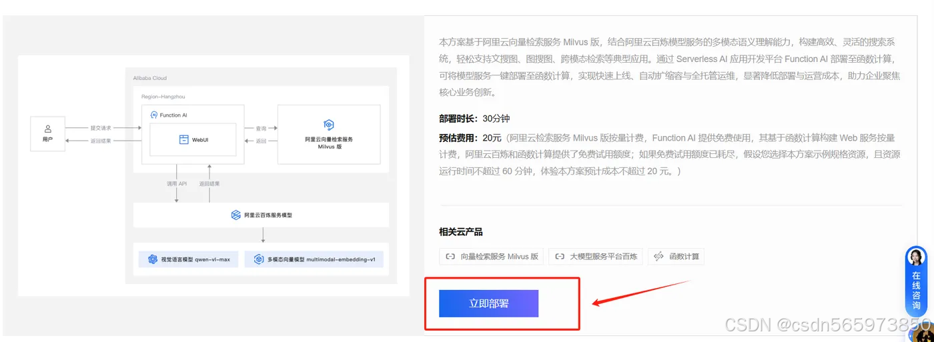The width and height of the screenshot is (934, 342).
Task: Click the 阿里云百炼服务模型 icon
Action: tap(236, 215)
